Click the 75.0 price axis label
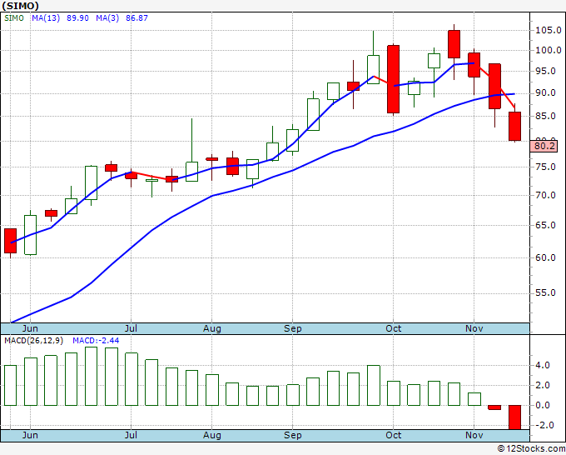The width and height of the screenshot is (566, 455). pos(545,167)
